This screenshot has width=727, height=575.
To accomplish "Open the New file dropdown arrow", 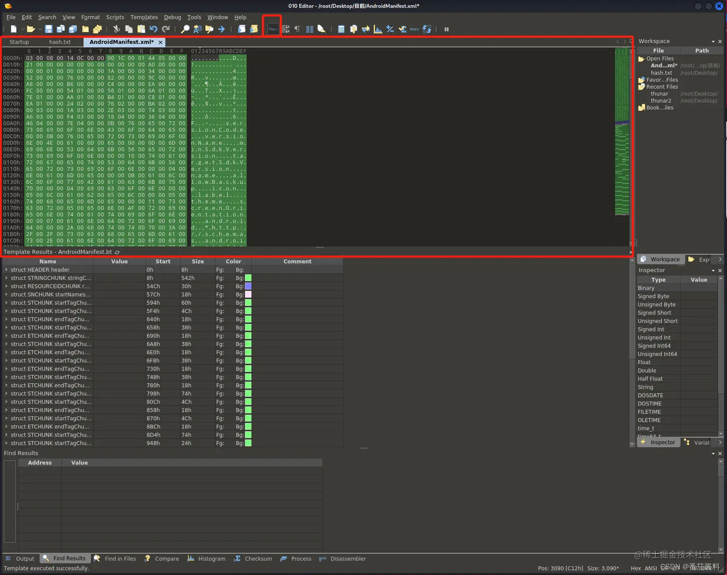I will pos(22,29).
